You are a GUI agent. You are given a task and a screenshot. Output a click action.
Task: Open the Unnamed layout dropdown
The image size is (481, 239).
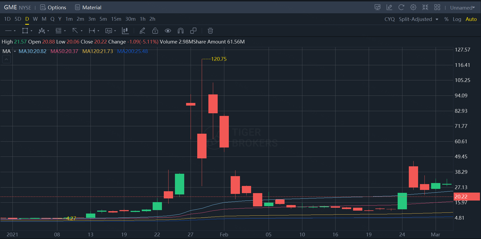(x=462, y=8)
